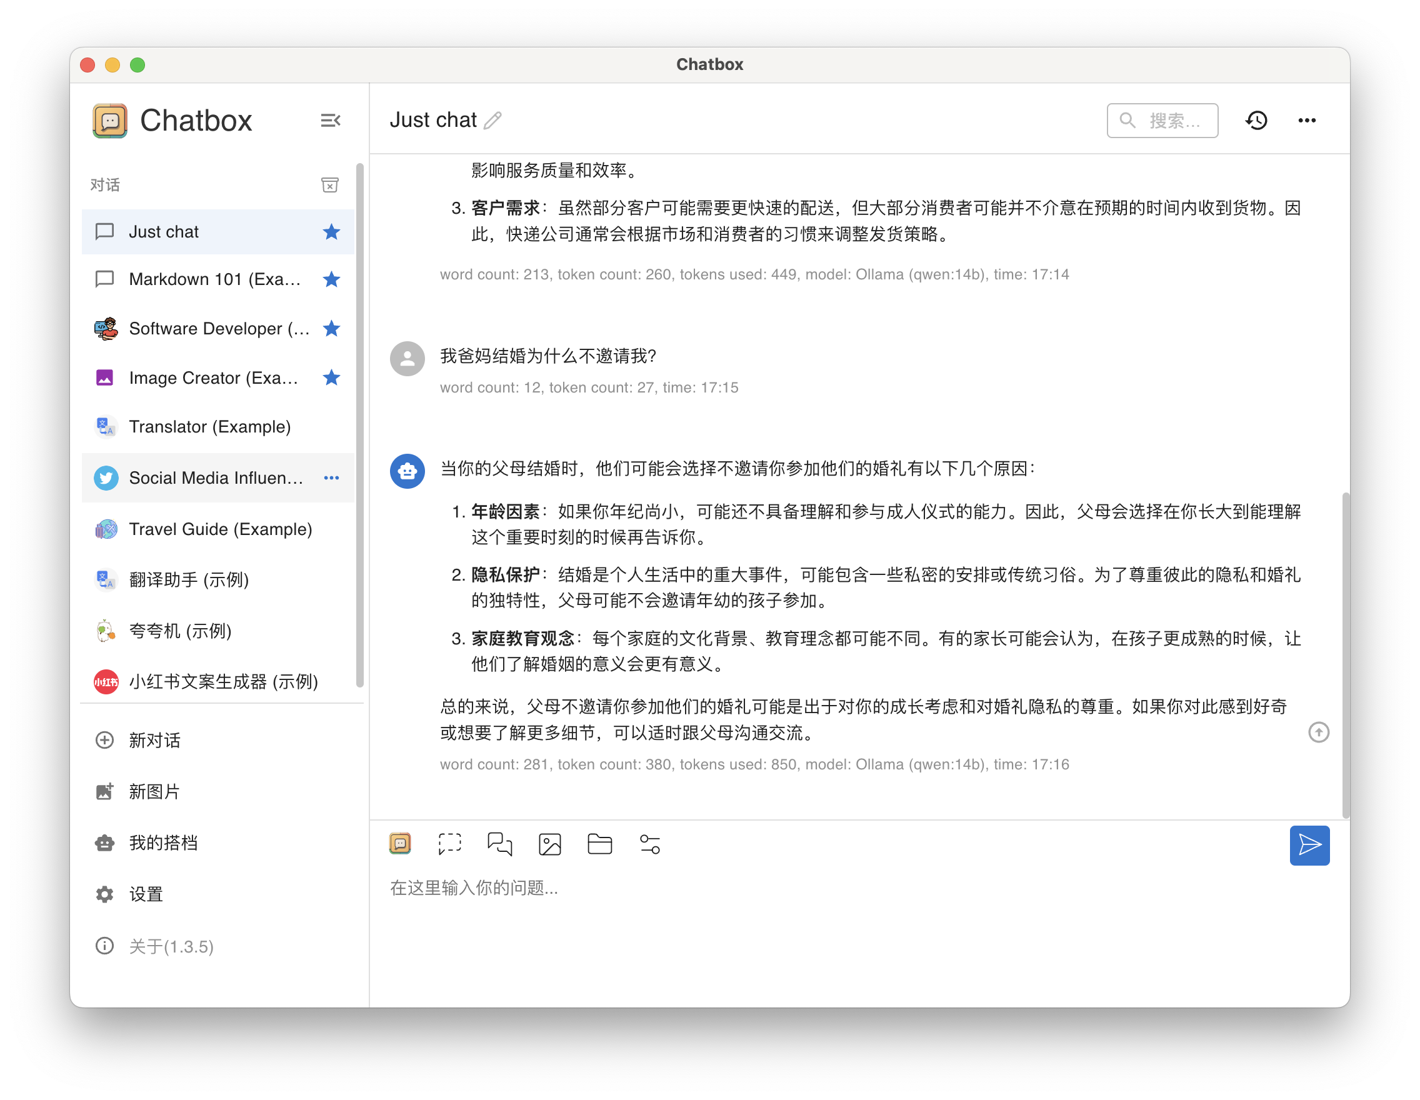Click the chat threads icon in toolbar
Screen dimensions: 1420x1100
[499, 844]
